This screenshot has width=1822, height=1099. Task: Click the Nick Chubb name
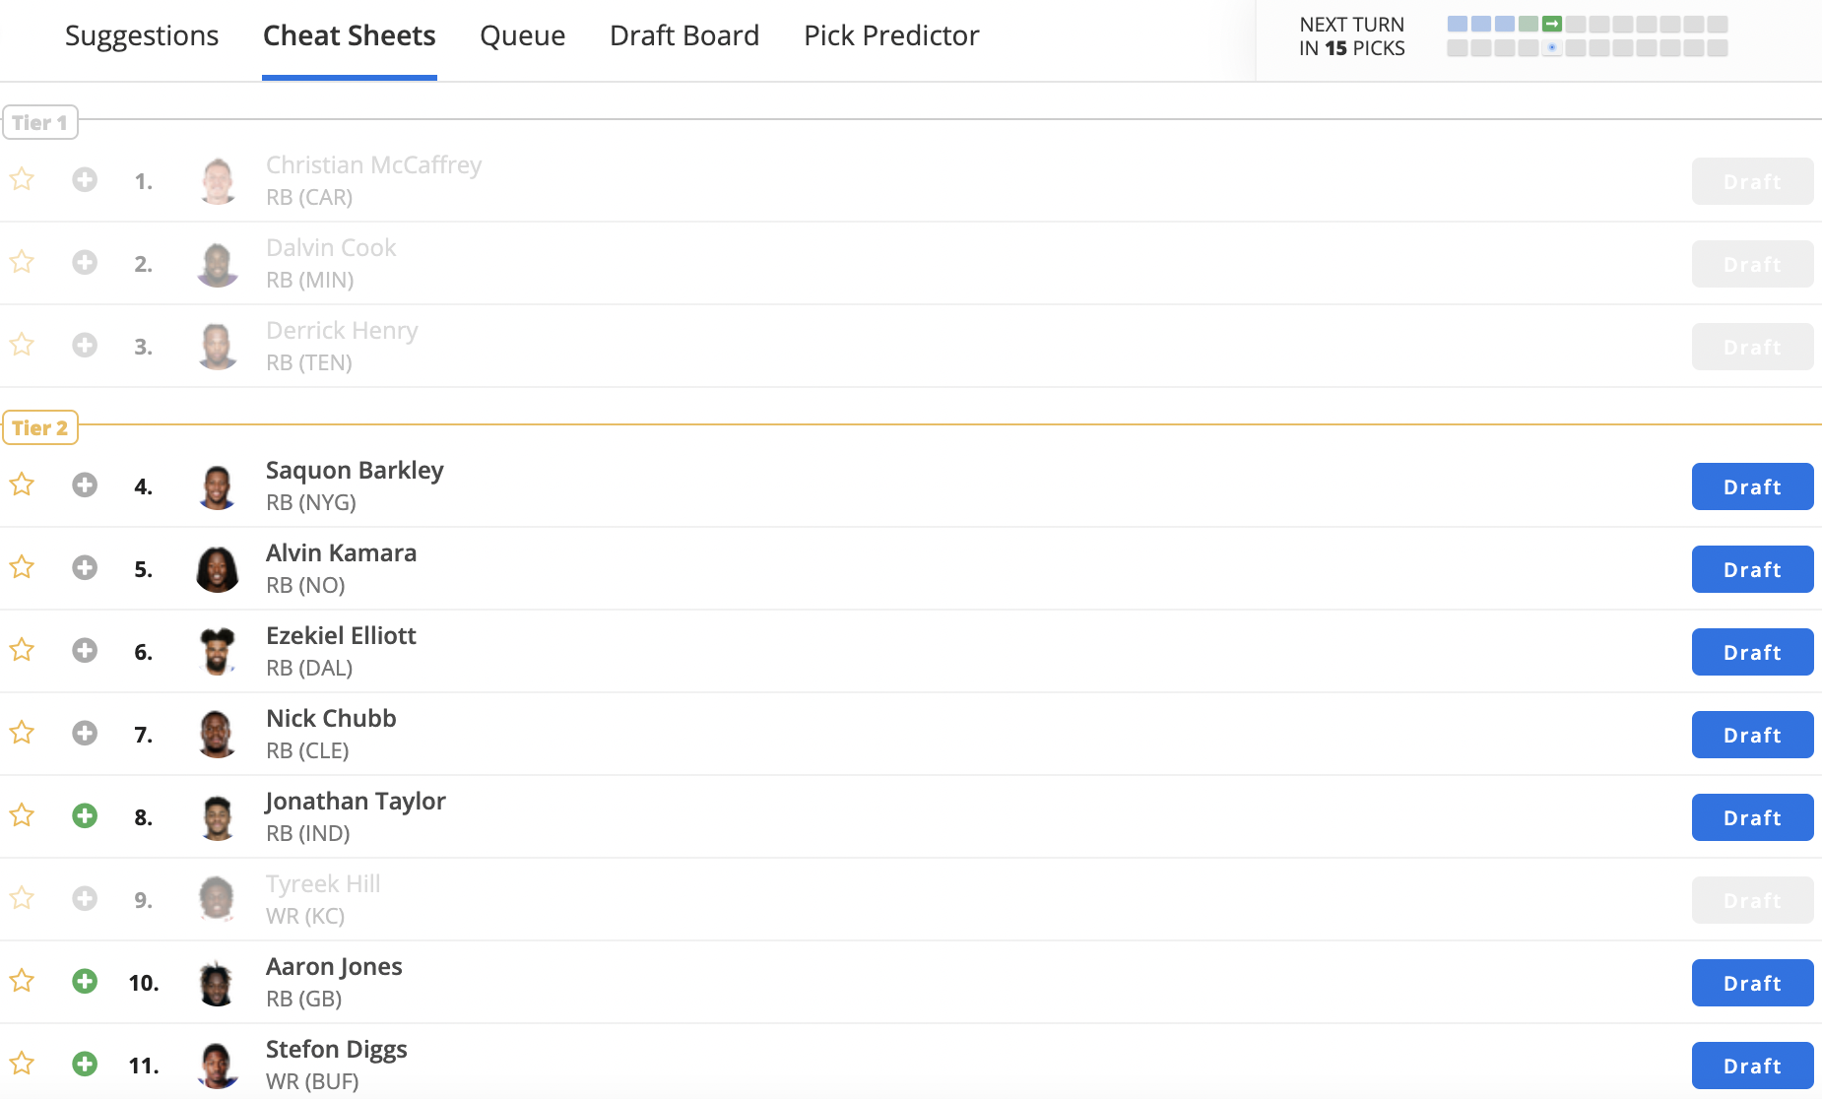331,719
